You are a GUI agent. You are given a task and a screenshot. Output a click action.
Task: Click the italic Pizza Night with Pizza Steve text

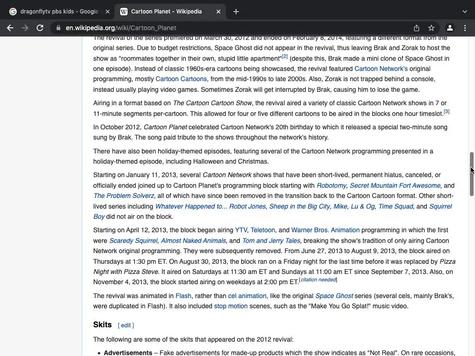[125, 272]
